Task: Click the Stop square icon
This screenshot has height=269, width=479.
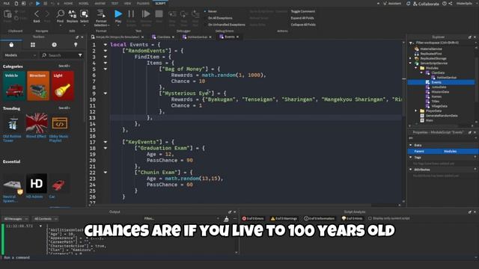Action: click(159, 14)
